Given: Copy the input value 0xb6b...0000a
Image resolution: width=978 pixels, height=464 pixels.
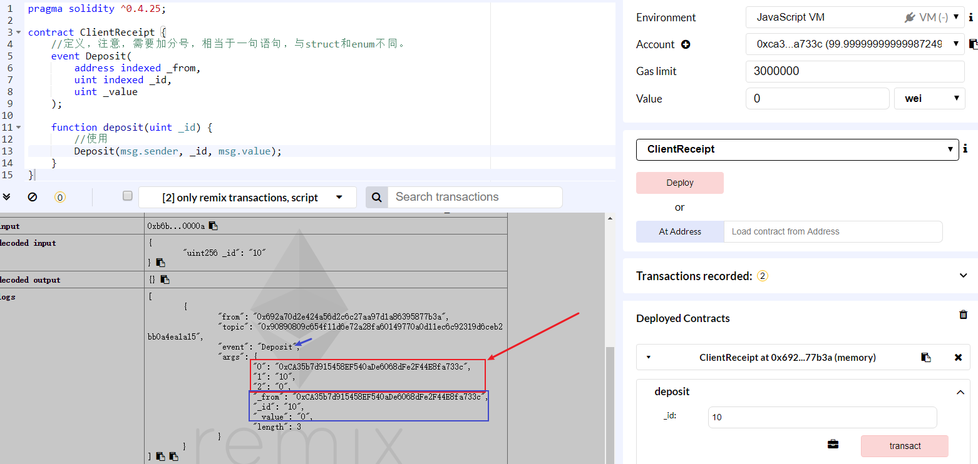Looking at the screenshot, I should [214, 226].
